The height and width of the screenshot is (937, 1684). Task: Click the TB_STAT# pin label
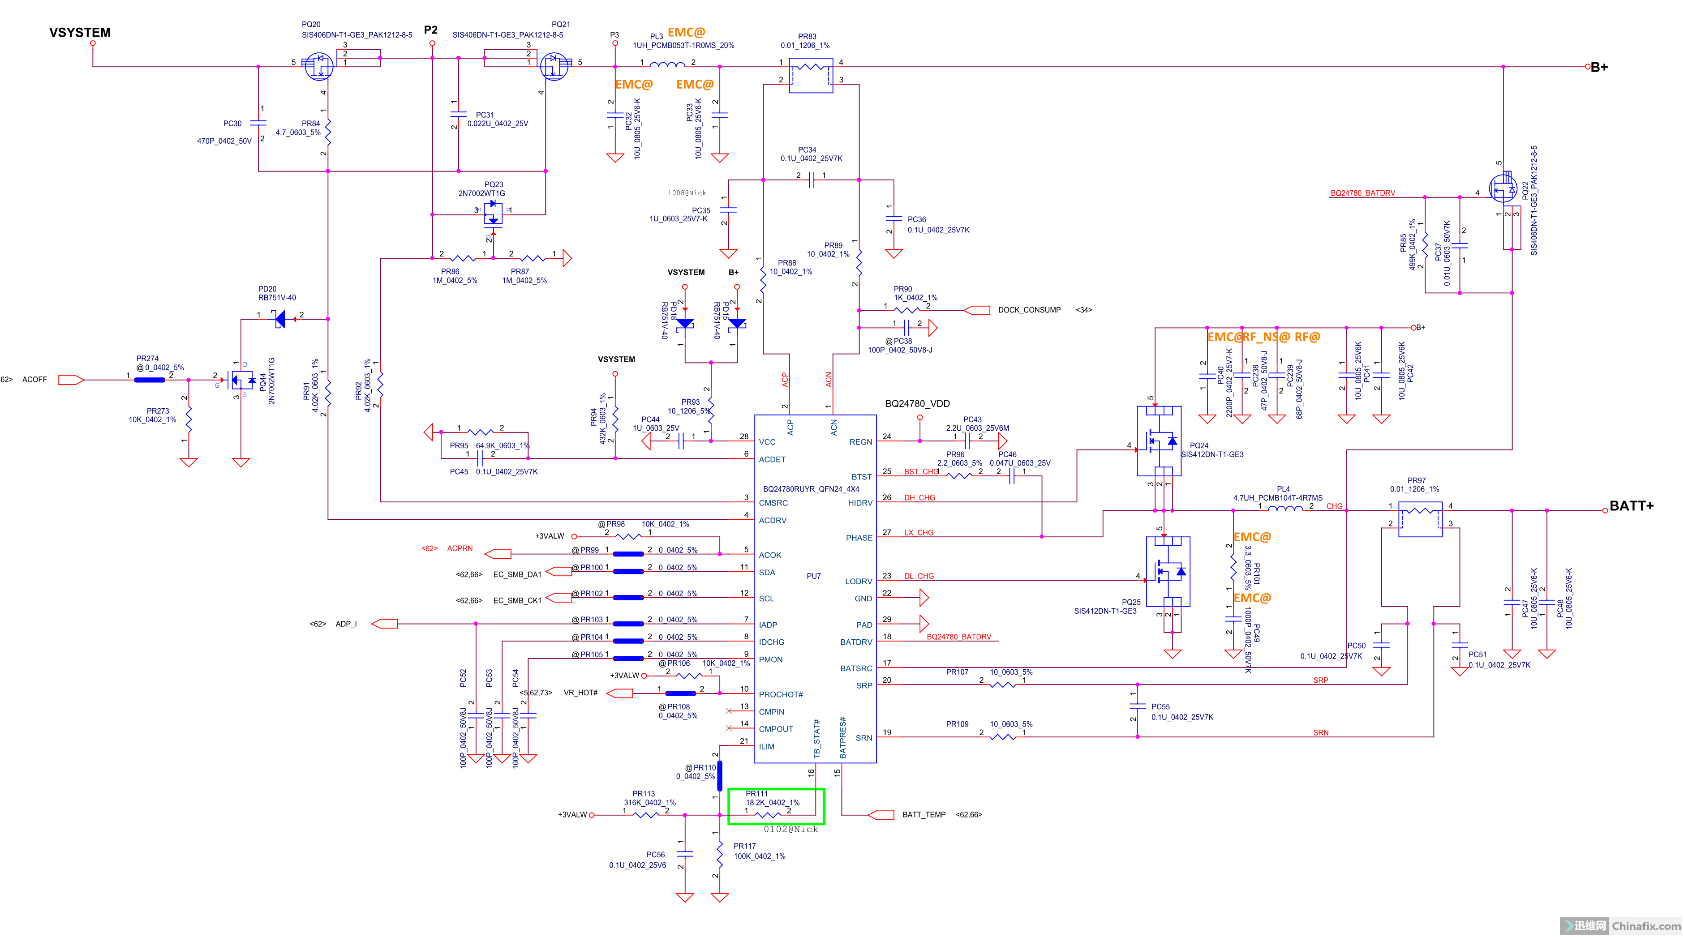click(816, 738)
